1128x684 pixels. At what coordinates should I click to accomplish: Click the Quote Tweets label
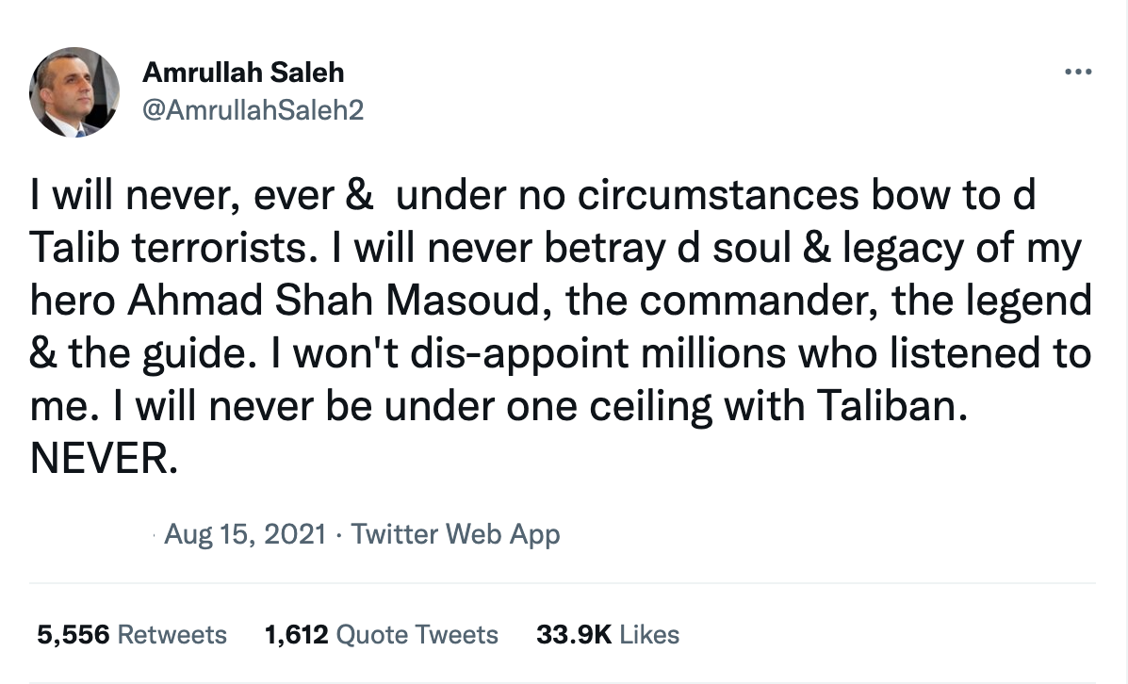(x=418, y=634)
